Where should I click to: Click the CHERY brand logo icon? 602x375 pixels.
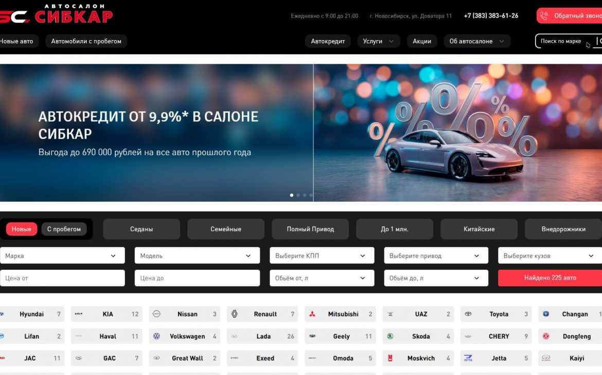(x=468, y=336)
